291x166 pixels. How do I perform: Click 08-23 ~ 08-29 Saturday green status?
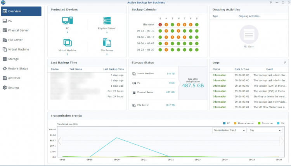197,50
